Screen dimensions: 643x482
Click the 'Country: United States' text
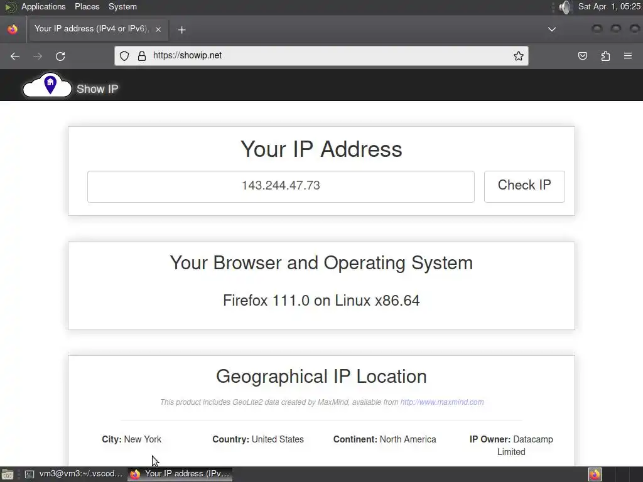click(258, 439)
